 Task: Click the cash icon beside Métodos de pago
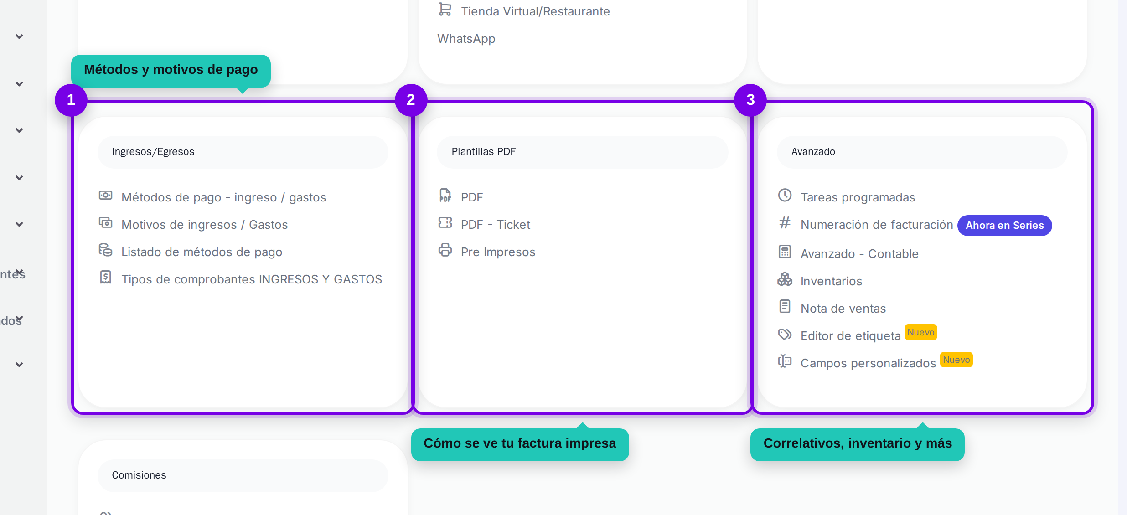(x=105, y=196)
